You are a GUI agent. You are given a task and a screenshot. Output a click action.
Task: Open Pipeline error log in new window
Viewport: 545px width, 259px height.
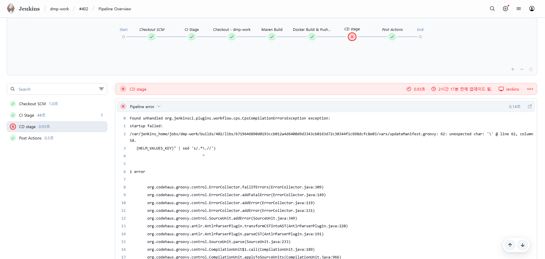[530, 106]
